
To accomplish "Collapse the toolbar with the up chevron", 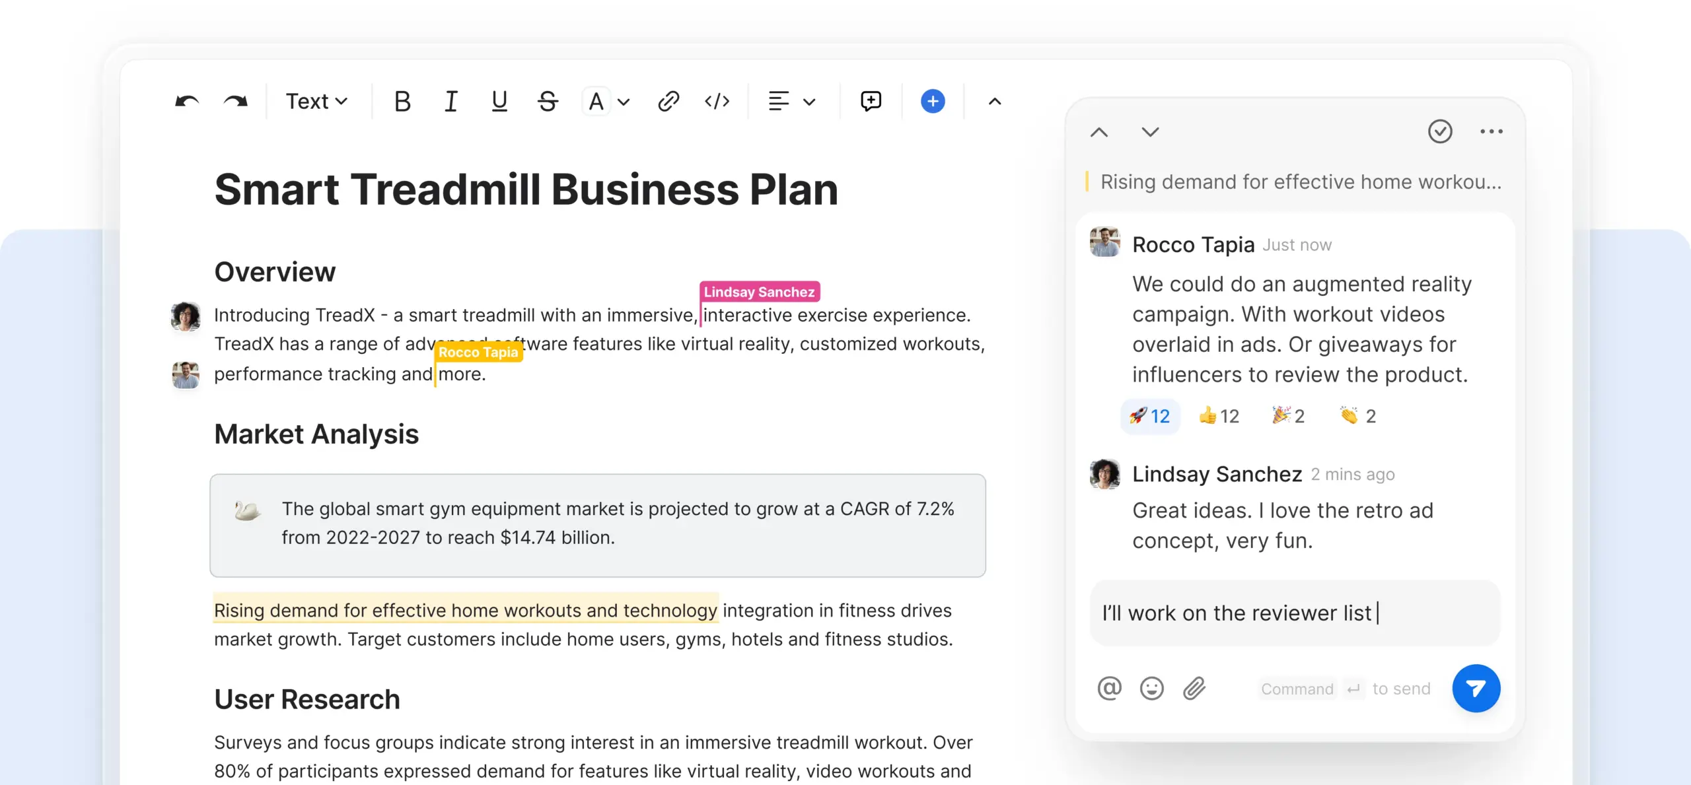I will 994,102.
